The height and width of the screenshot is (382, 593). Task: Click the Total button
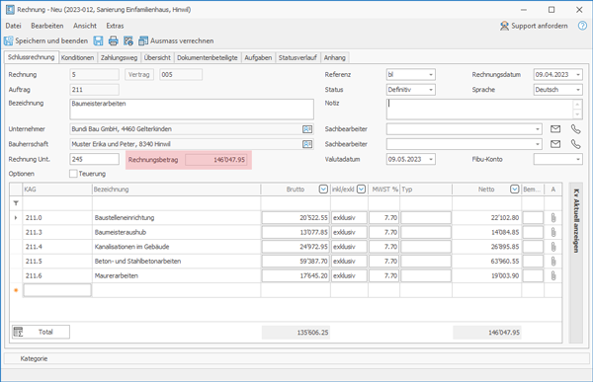point(41,332)
